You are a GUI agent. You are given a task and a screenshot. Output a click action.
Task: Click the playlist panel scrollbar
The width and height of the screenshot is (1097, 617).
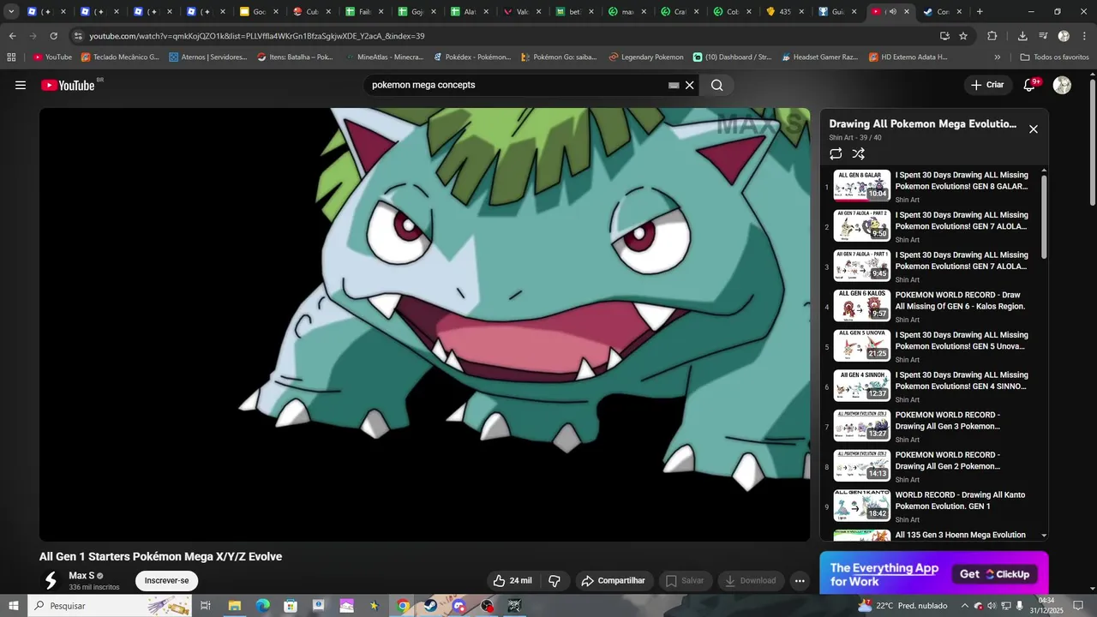1044,216
